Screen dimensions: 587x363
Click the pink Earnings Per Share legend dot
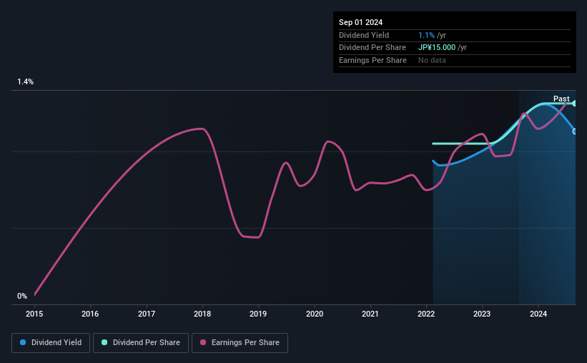203,342
